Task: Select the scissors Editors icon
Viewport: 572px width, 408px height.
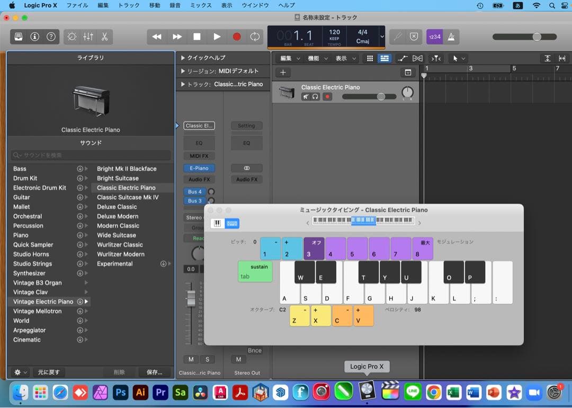Action: (104, 37)
